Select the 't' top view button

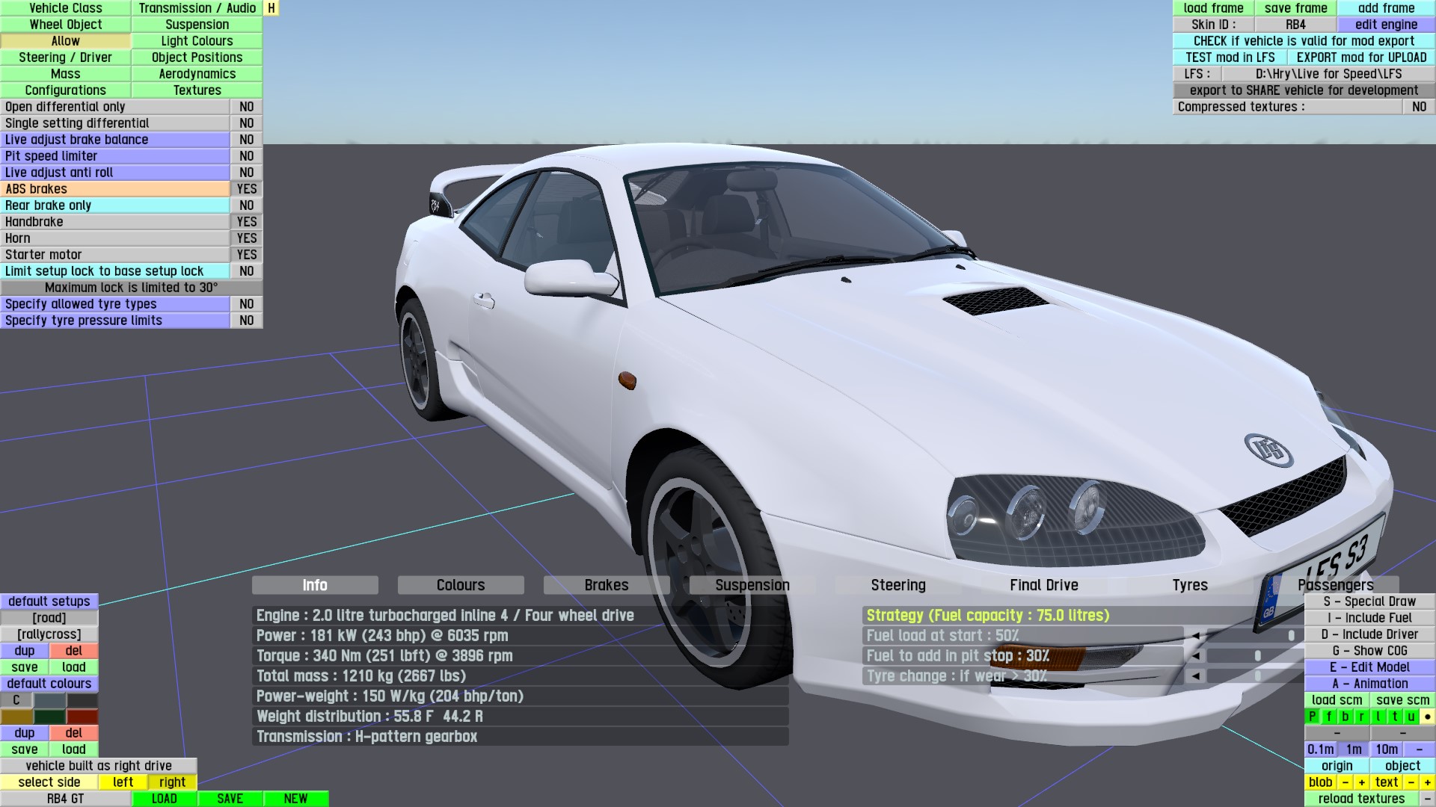(x=1394, y=717)
